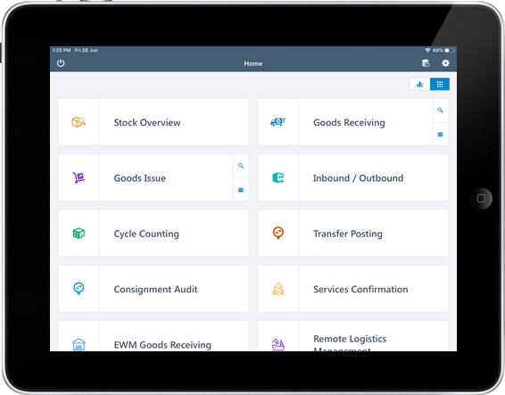505x395 pixels.
Task: Open the Cycle Counting tile
Action: point(153,233)
